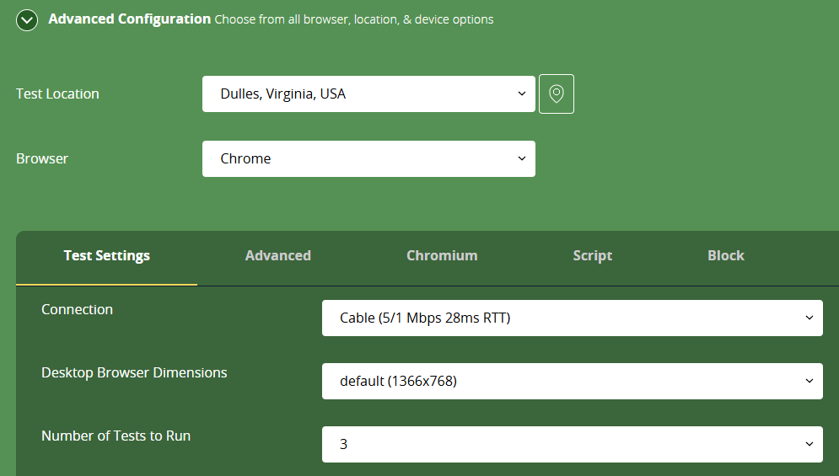This screenshot has width=839, height=476.
Task: Select the Script tab
Action: click(x=592, y=255)
